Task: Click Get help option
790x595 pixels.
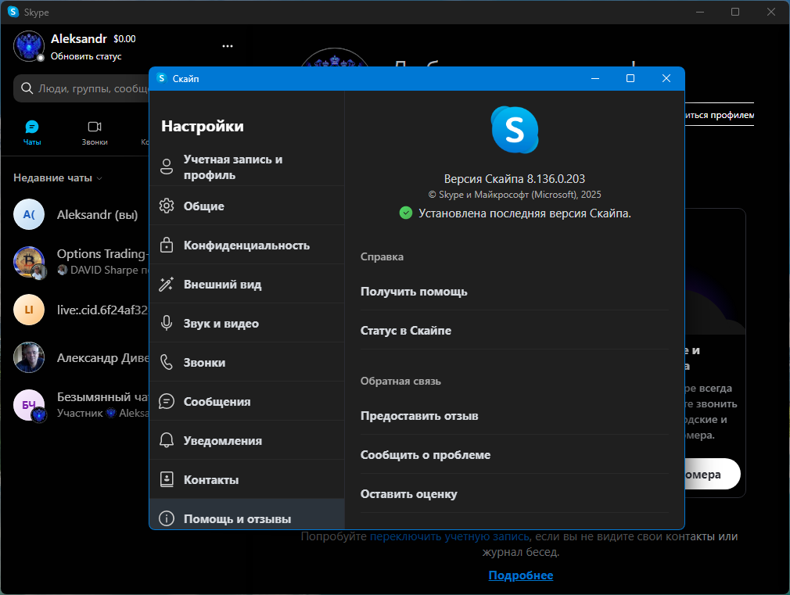Action: 414,292
